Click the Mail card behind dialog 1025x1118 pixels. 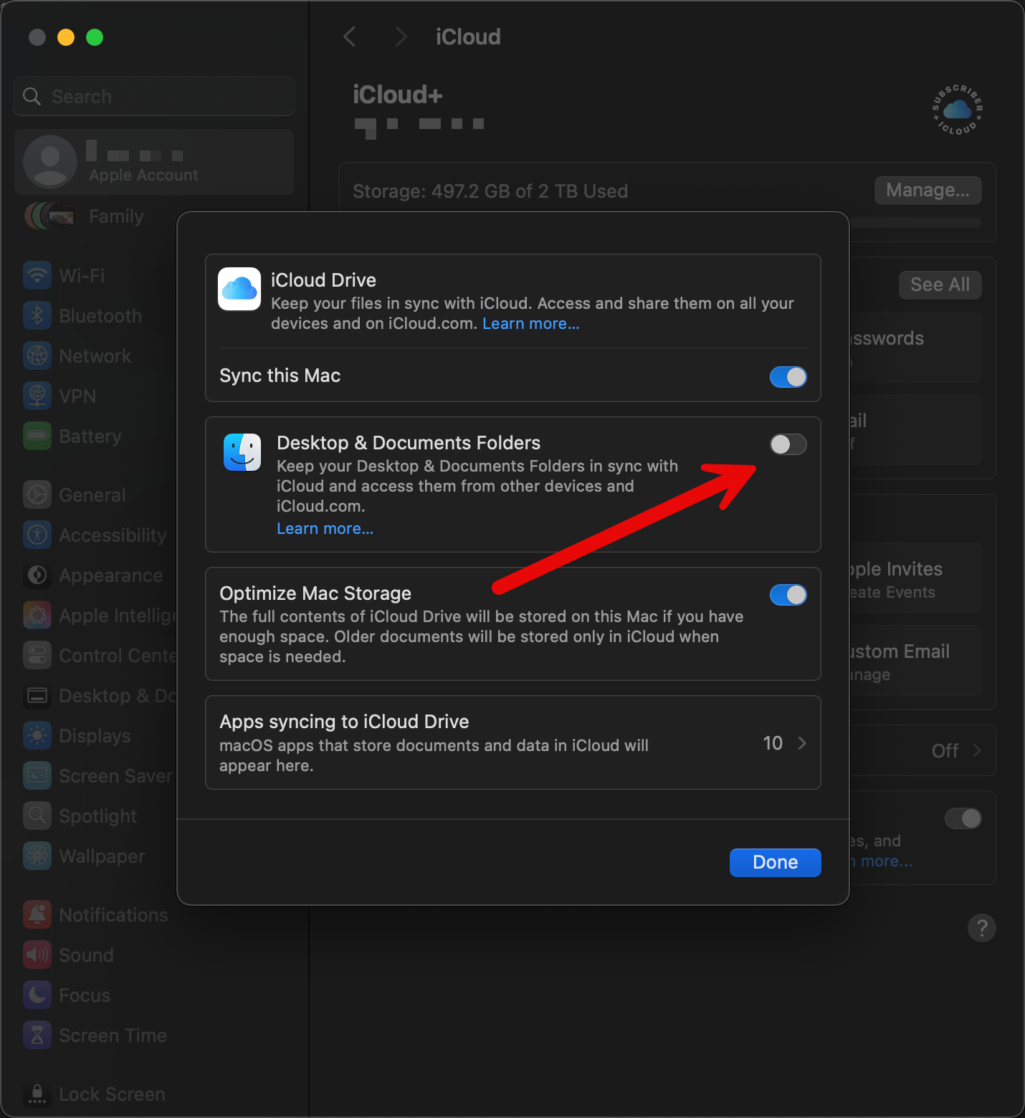pyautogui.click(x=915, y=430)
